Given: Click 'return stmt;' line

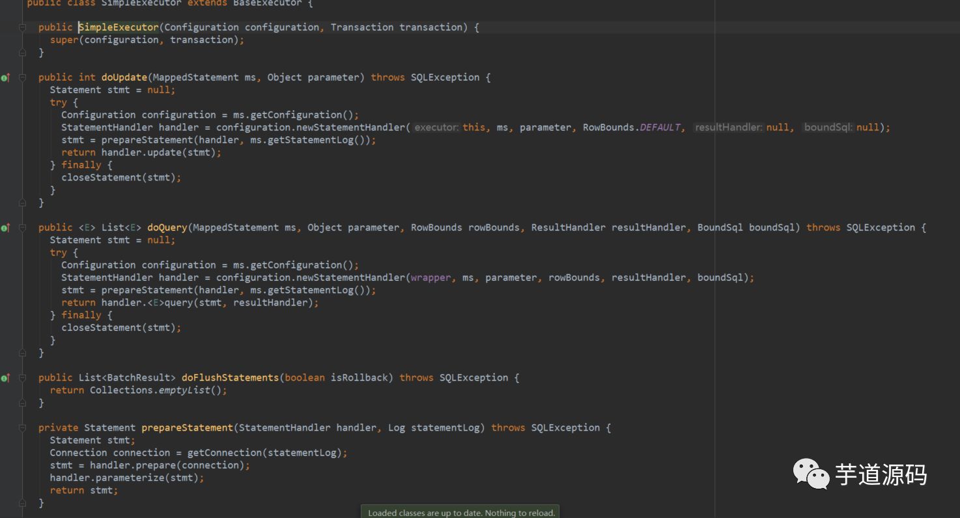Looking at the screenshot, I should coord(84,490).
